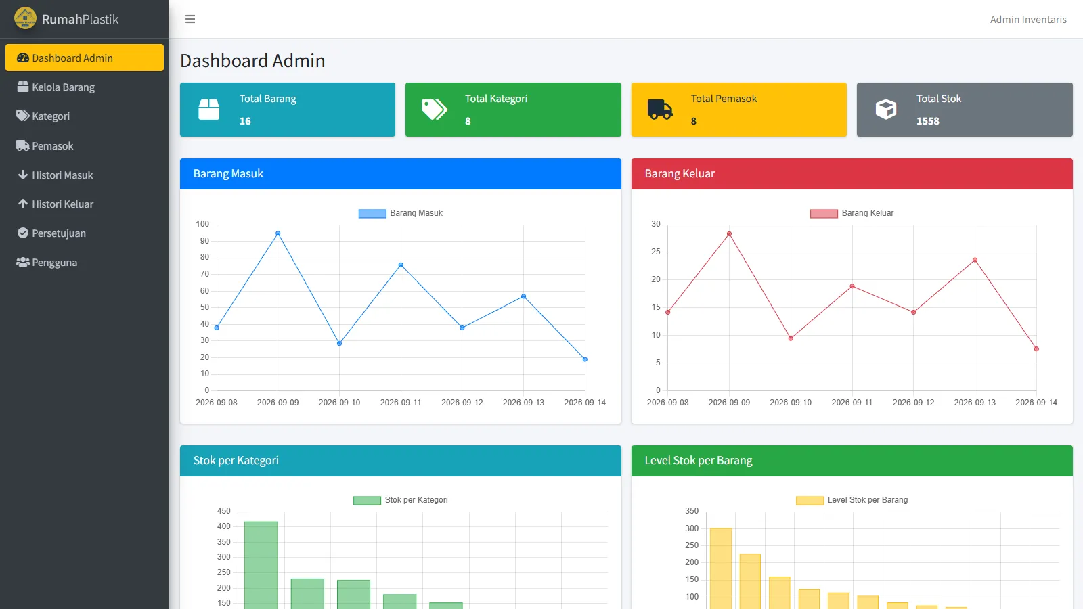Click Barang Keluar data point for 2026-09-10
Image resolution: width=1083 pixels, height=609 pixels.
(x=791, y=338)
